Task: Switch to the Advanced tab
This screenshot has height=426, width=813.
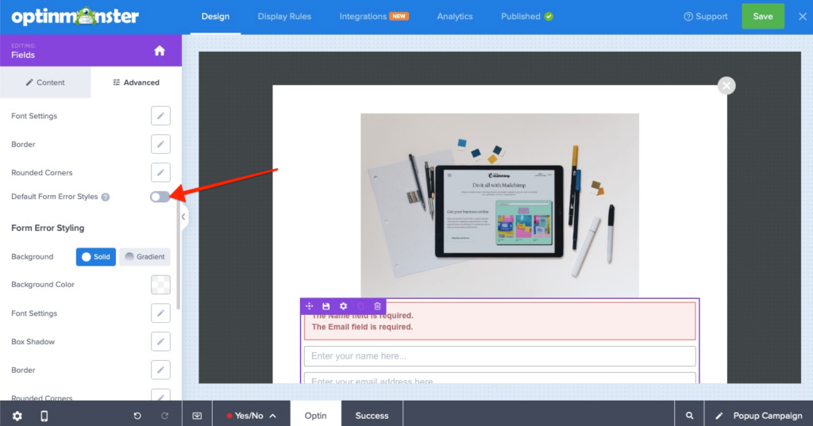Action: [137, 83]
